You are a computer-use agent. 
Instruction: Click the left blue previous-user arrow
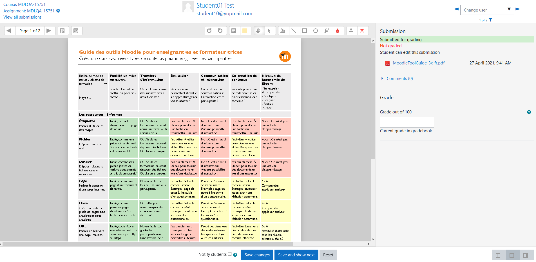pos(456,9)
